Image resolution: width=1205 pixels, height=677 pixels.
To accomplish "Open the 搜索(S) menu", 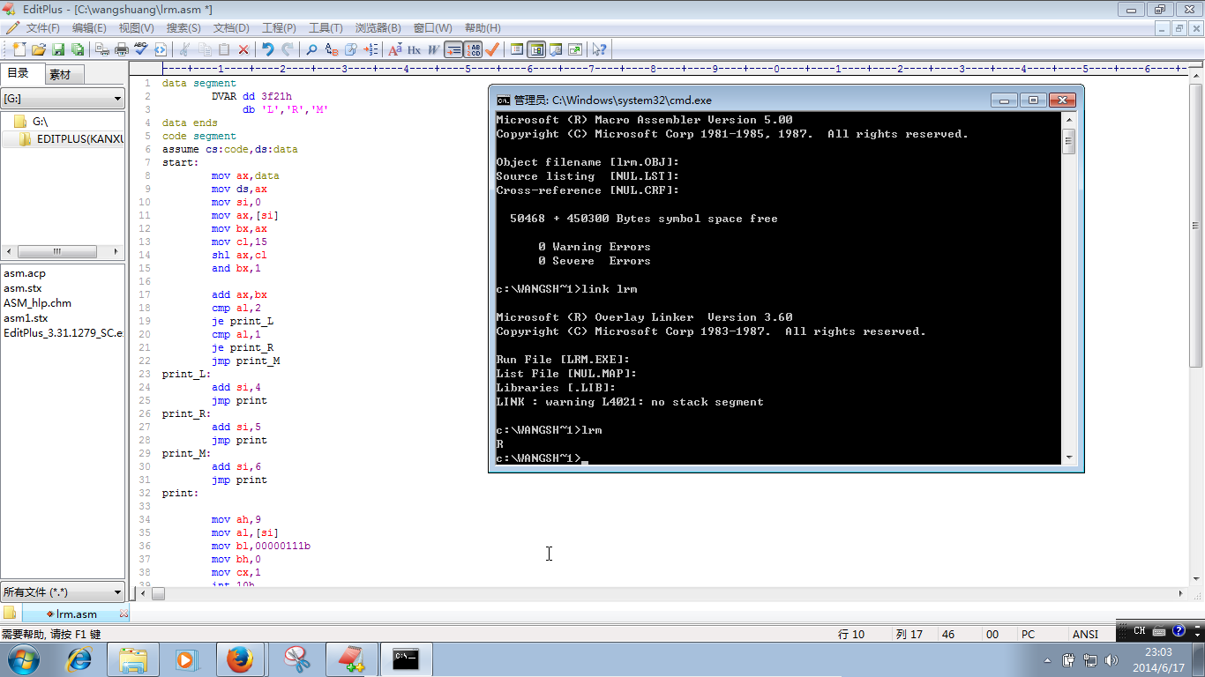I will (183, 28).
